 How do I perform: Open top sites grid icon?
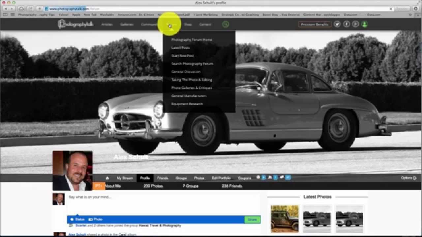coord(13,14)
